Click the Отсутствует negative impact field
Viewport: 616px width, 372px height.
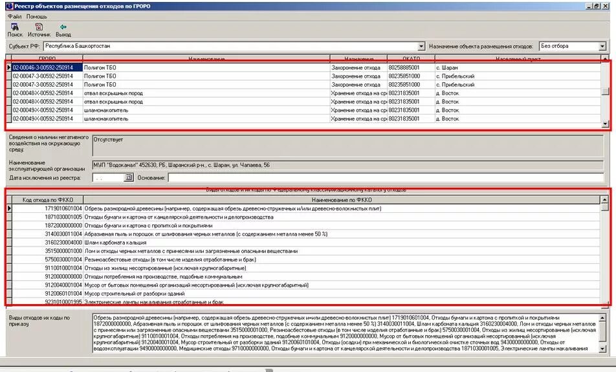pos(347,146)
